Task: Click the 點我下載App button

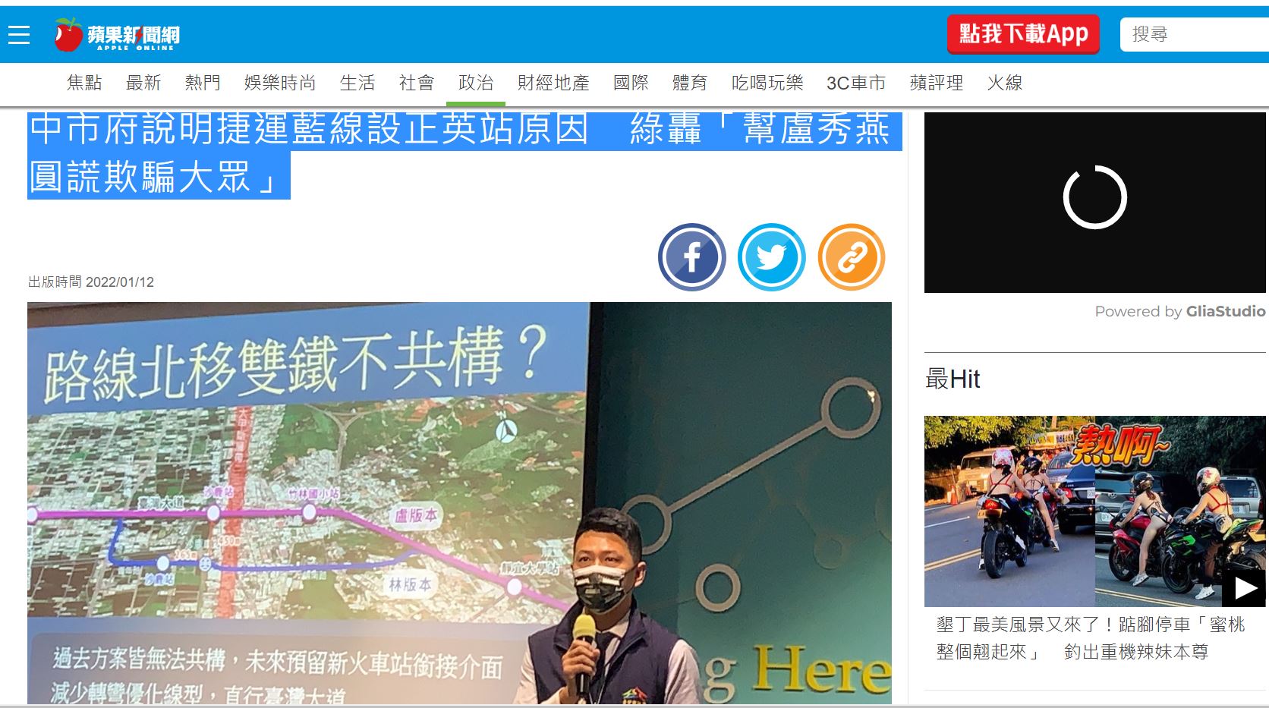Action: (x=1023, y=34)
